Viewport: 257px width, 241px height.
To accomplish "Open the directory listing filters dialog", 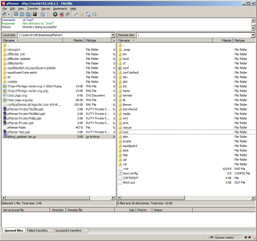I will click(76, 15).
